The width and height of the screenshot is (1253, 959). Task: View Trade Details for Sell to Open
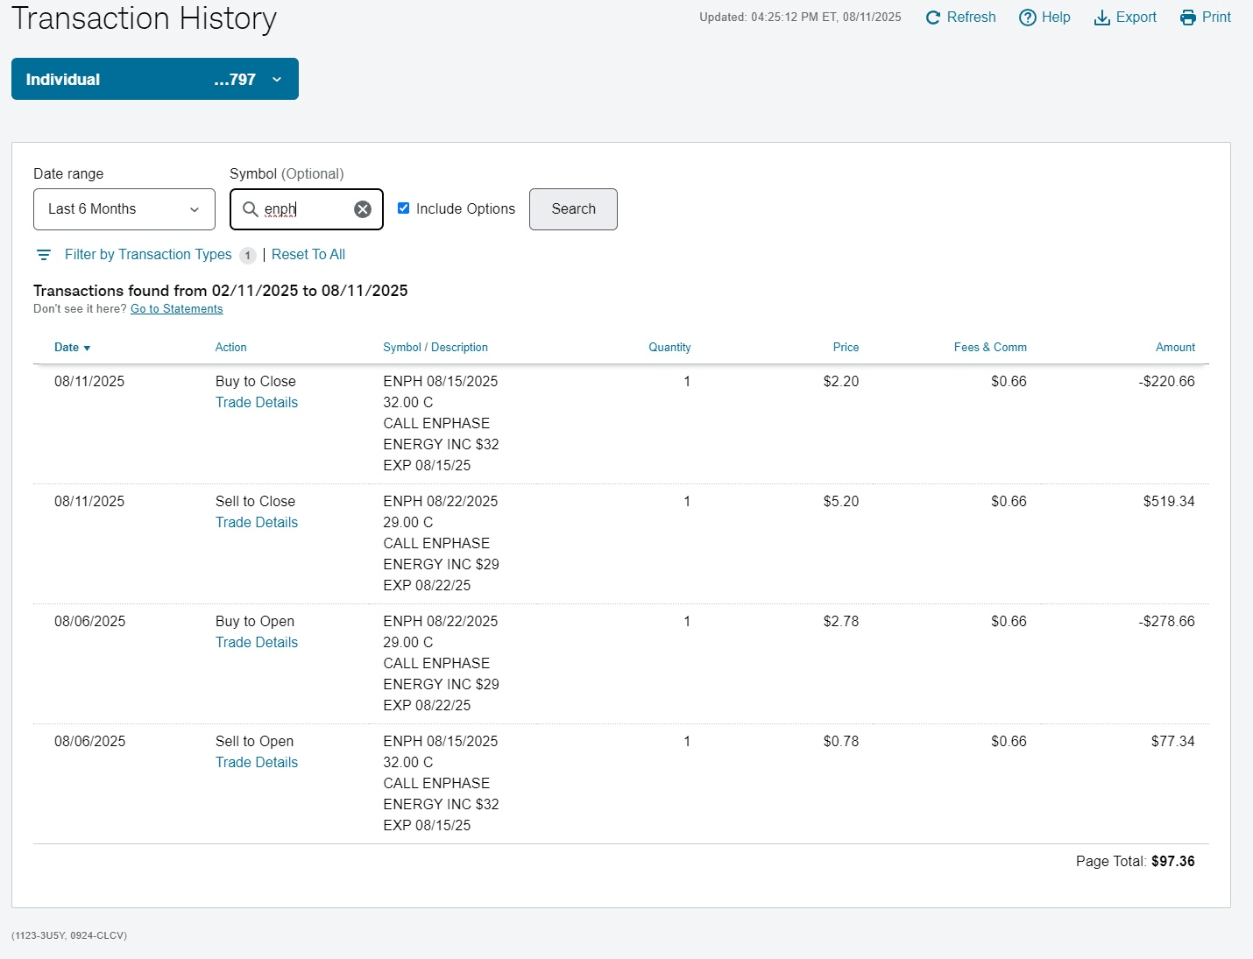point(257,763)
